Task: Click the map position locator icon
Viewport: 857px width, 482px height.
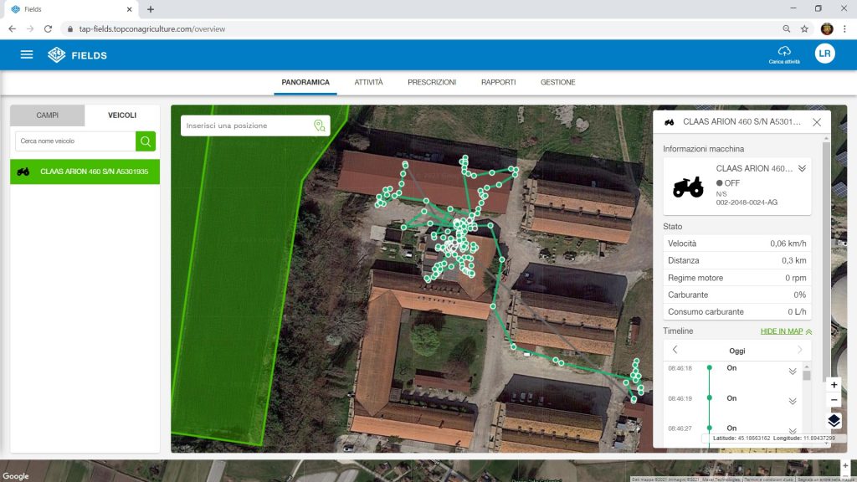Action: click(x=319, y=126)
